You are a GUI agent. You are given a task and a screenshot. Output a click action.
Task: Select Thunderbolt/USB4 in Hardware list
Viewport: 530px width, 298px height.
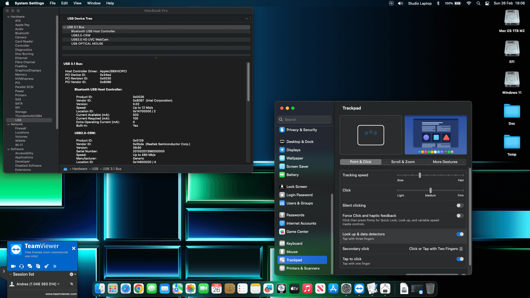point(28,116)
